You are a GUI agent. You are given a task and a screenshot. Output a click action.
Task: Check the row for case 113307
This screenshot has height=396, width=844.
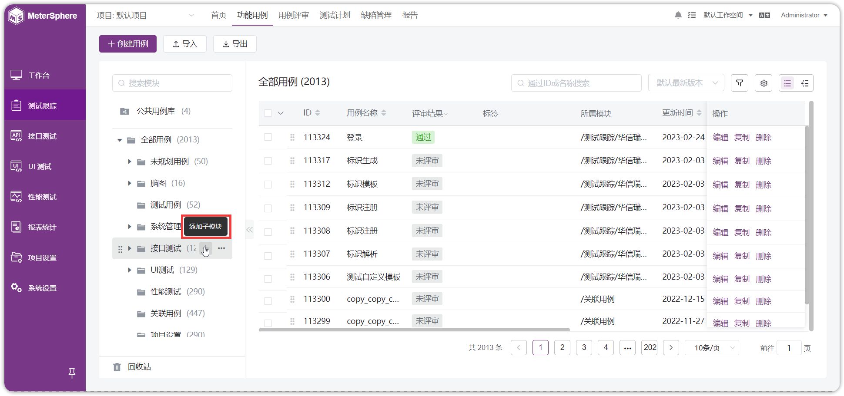[268, 255]
